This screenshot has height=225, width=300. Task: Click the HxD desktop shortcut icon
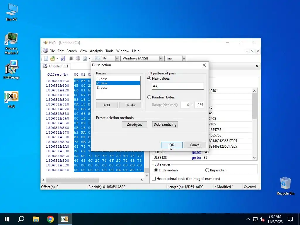coord(11,99)
